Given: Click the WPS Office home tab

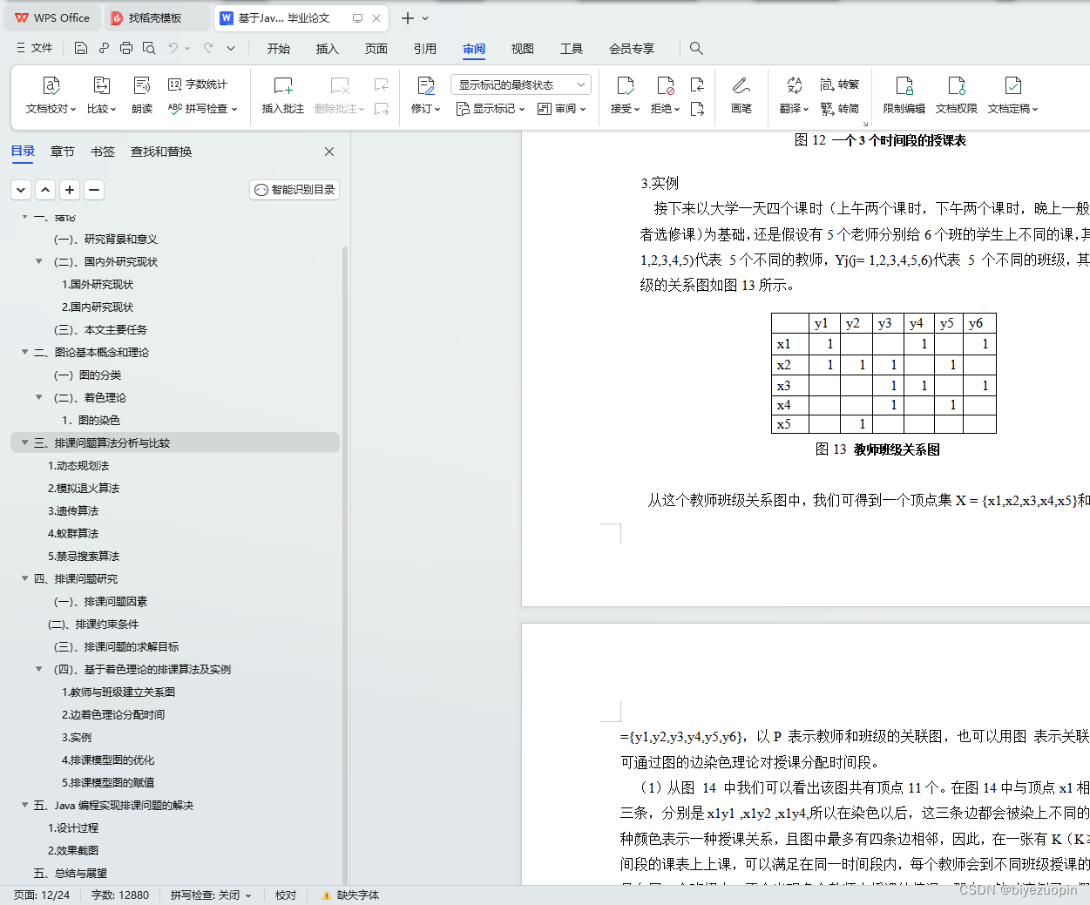Looking at the screenshot, I should click(53, 18).
